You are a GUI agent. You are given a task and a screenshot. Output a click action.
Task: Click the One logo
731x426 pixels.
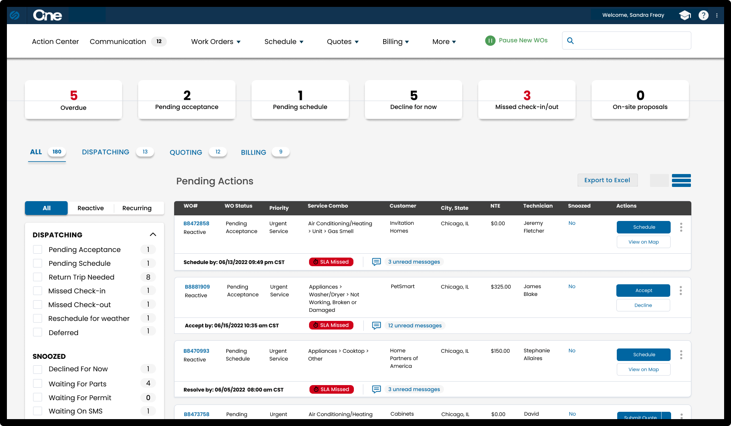pos(47,16)
